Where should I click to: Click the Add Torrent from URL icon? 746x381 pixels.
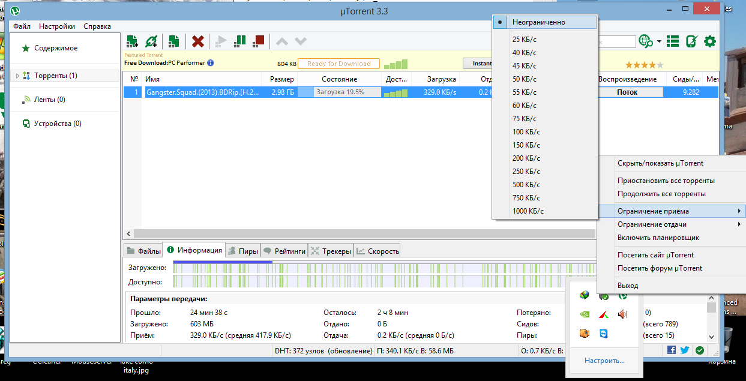click(151, 41)
